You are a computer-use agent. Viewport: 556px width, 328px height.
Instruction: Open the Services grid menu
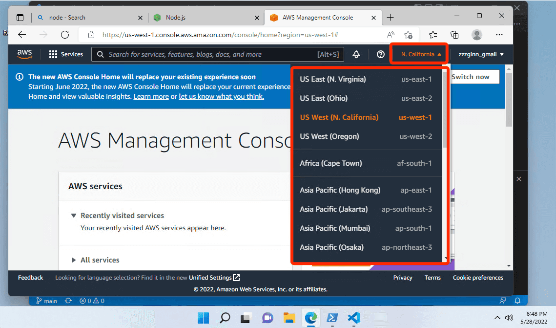coord(66,54)
